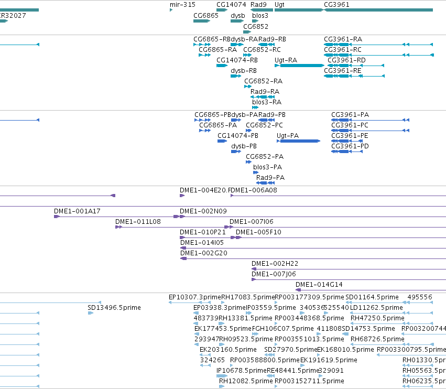Select clone DME1-014I05

[x=202, y=243]
